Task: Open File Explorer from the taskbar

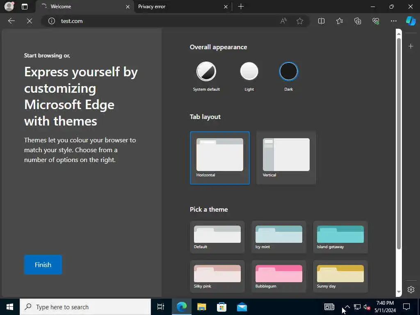Action: [x=201, y=307]
